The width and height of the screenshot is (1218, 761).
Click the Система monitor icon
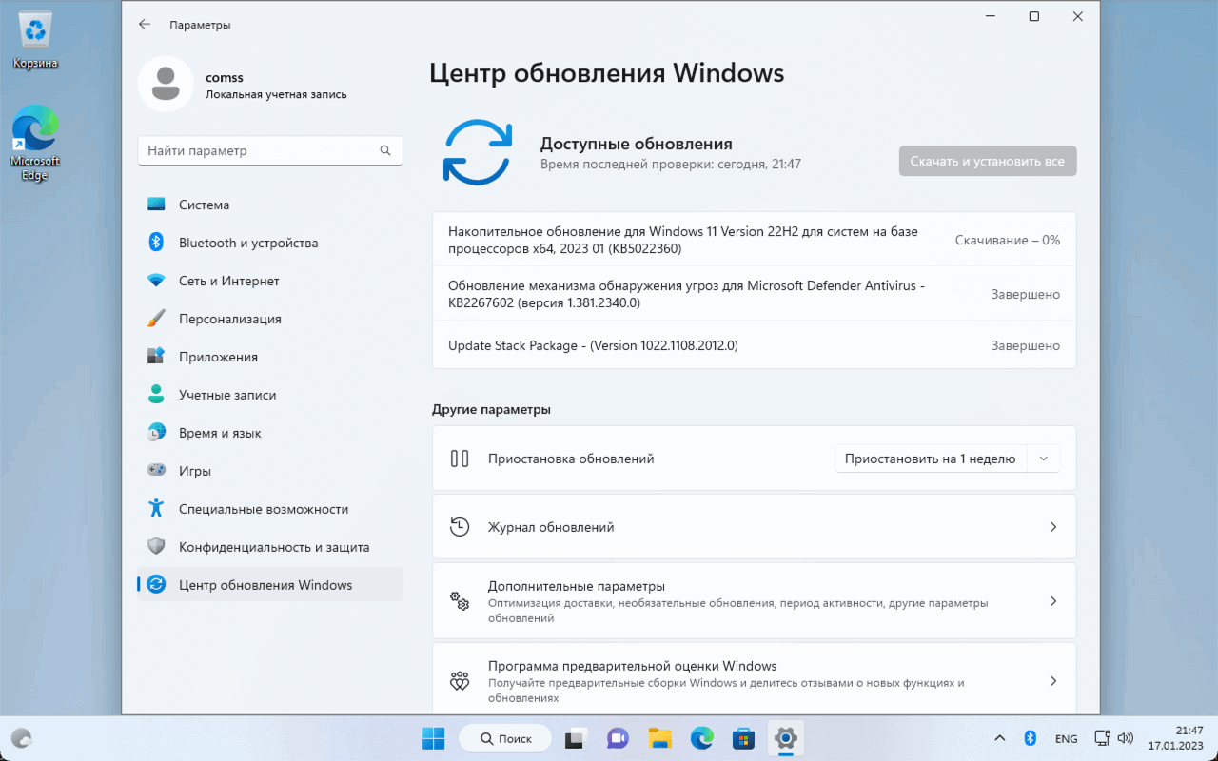(157, 205)
